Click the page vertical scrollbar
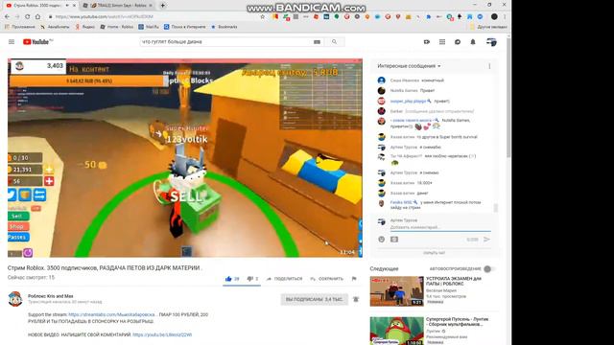 (508, 98)
